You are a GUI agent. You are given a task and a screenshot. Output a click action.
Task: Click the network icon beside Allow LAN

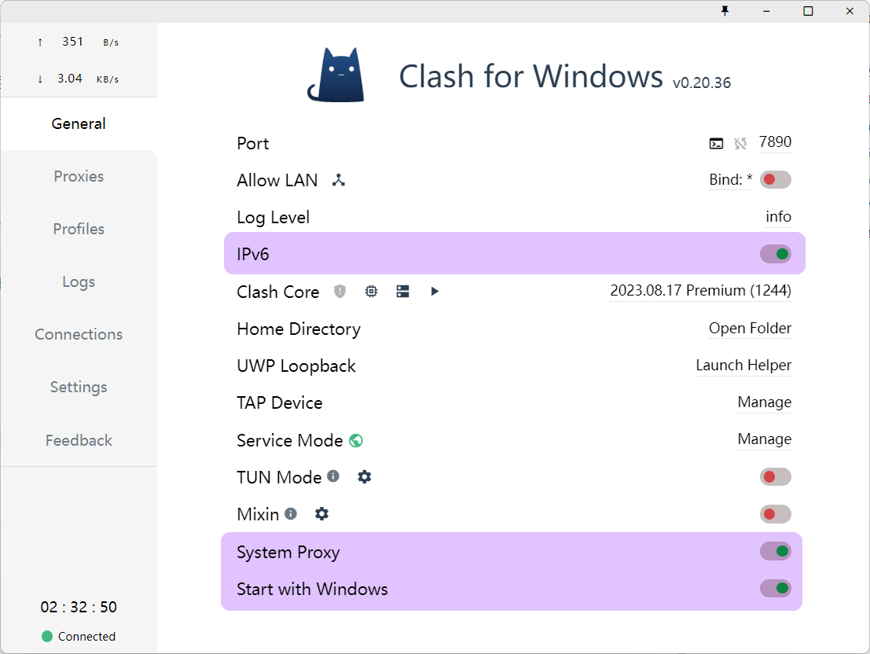[x=339, y=180]
